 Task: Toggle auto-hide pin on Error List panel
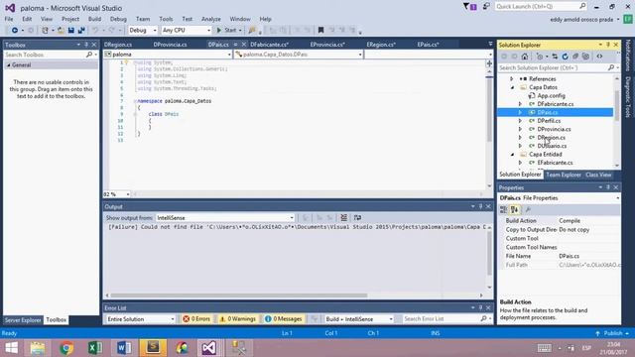(480, 308)
